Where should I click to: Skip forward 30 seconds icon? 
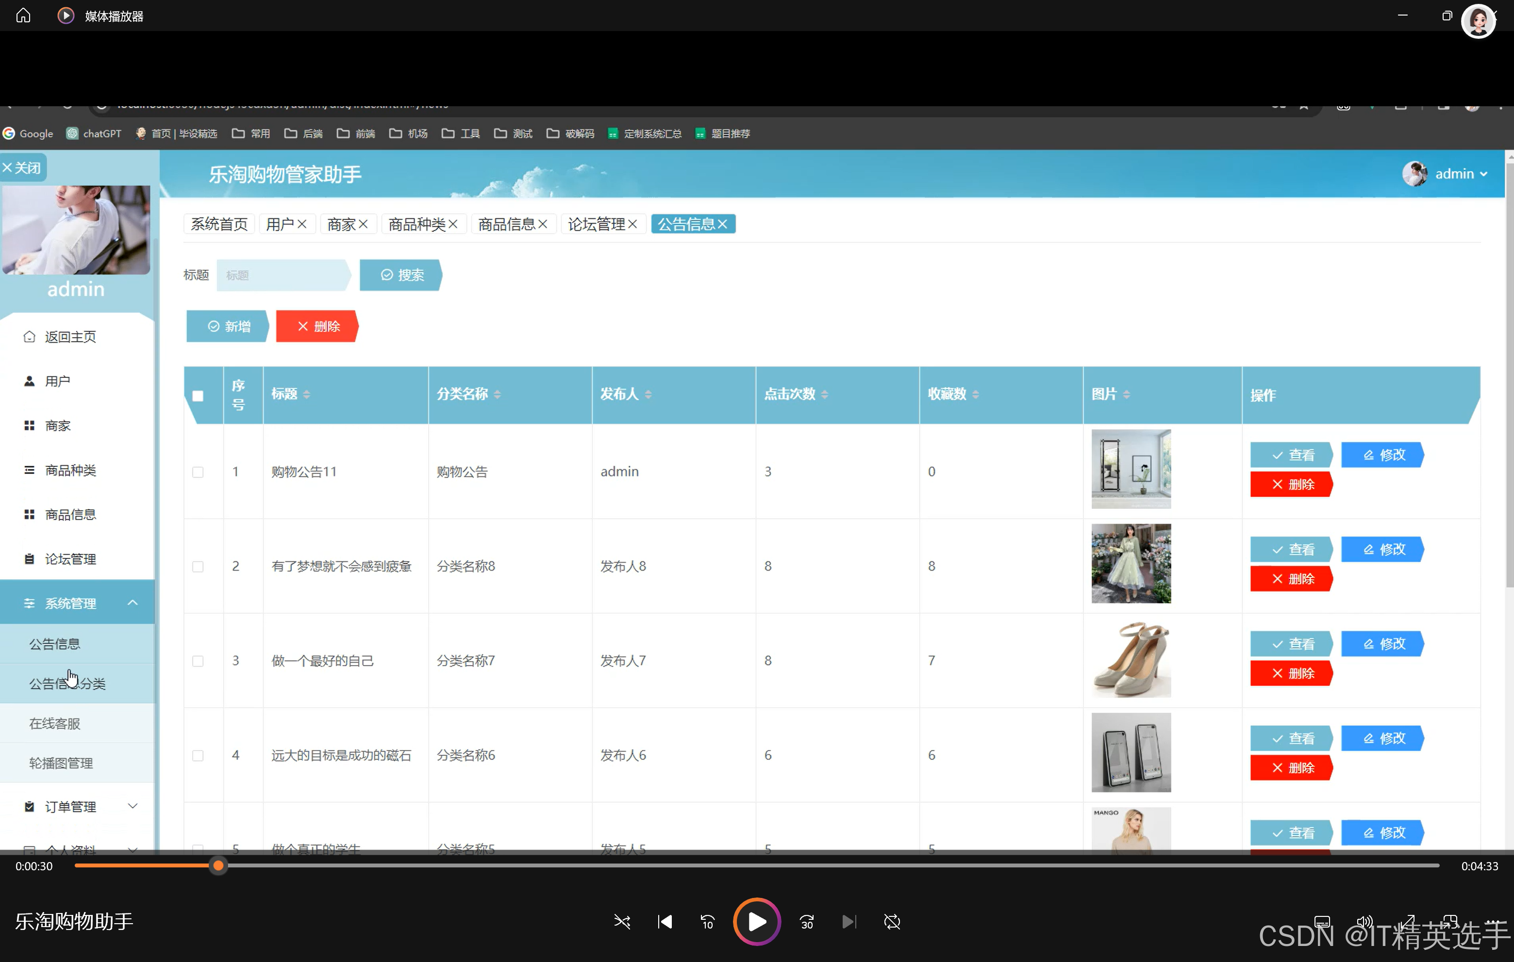807,922
